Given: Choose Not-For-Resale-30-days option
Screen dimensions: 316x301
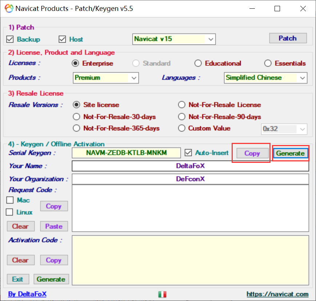Looking at the screenshot, I should click(76, 117).
